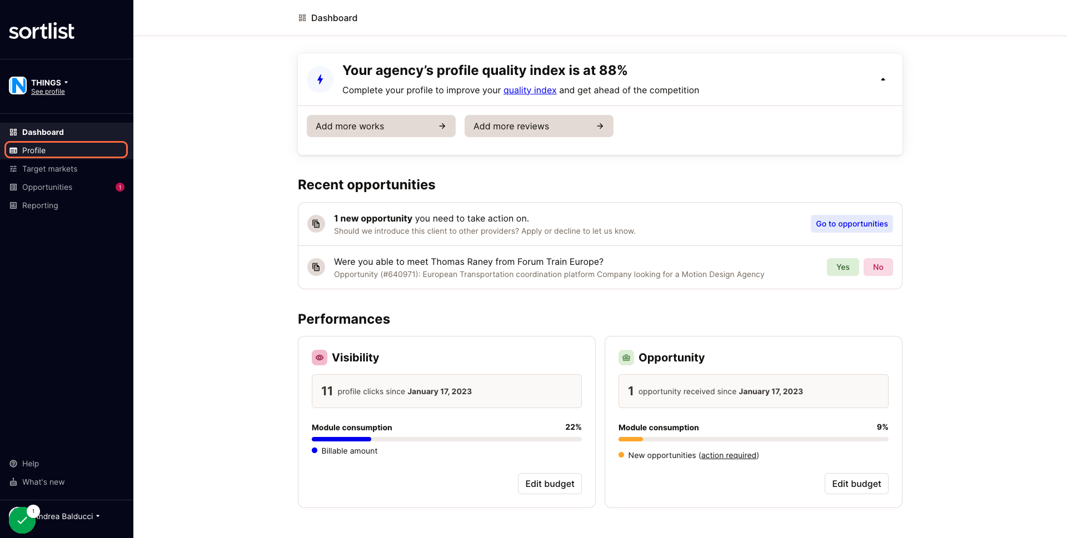
Task: Click the Visibility eye icon
Action: coord(320,358)
